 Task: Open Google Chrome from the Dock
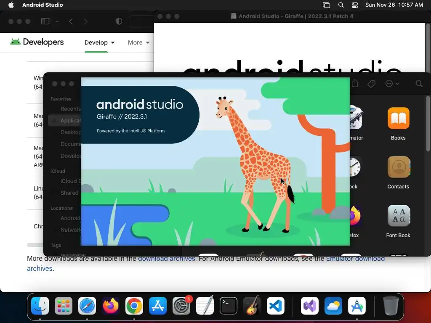[x=134, y=306]
